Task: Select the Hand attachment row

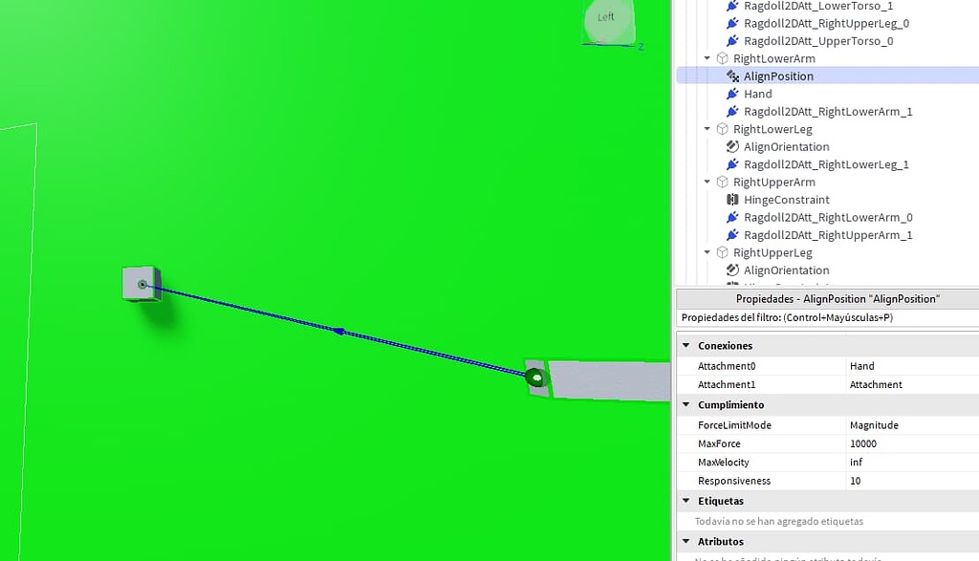Action: point(828,94)
